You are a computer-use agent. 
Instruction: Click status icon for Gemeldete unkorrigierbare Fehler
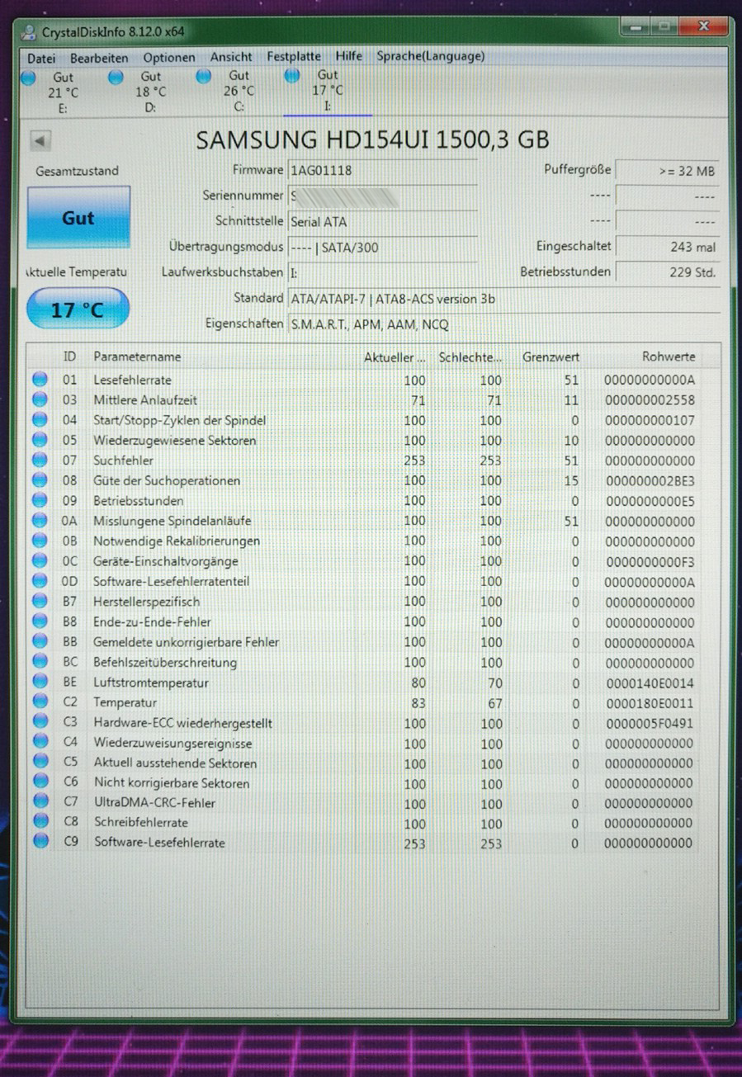pos(40,642)
